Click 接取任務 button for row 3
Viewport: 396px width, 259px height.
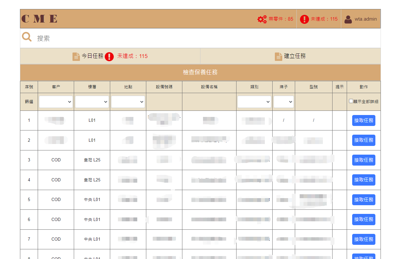coord(364,160)
